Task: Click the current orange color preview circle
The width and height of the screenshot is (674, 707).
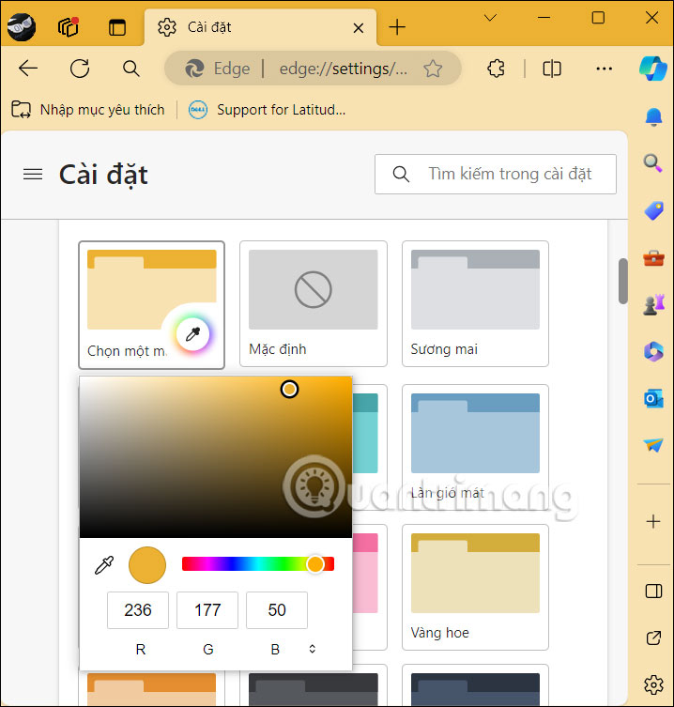Action: tap(147, 565)
